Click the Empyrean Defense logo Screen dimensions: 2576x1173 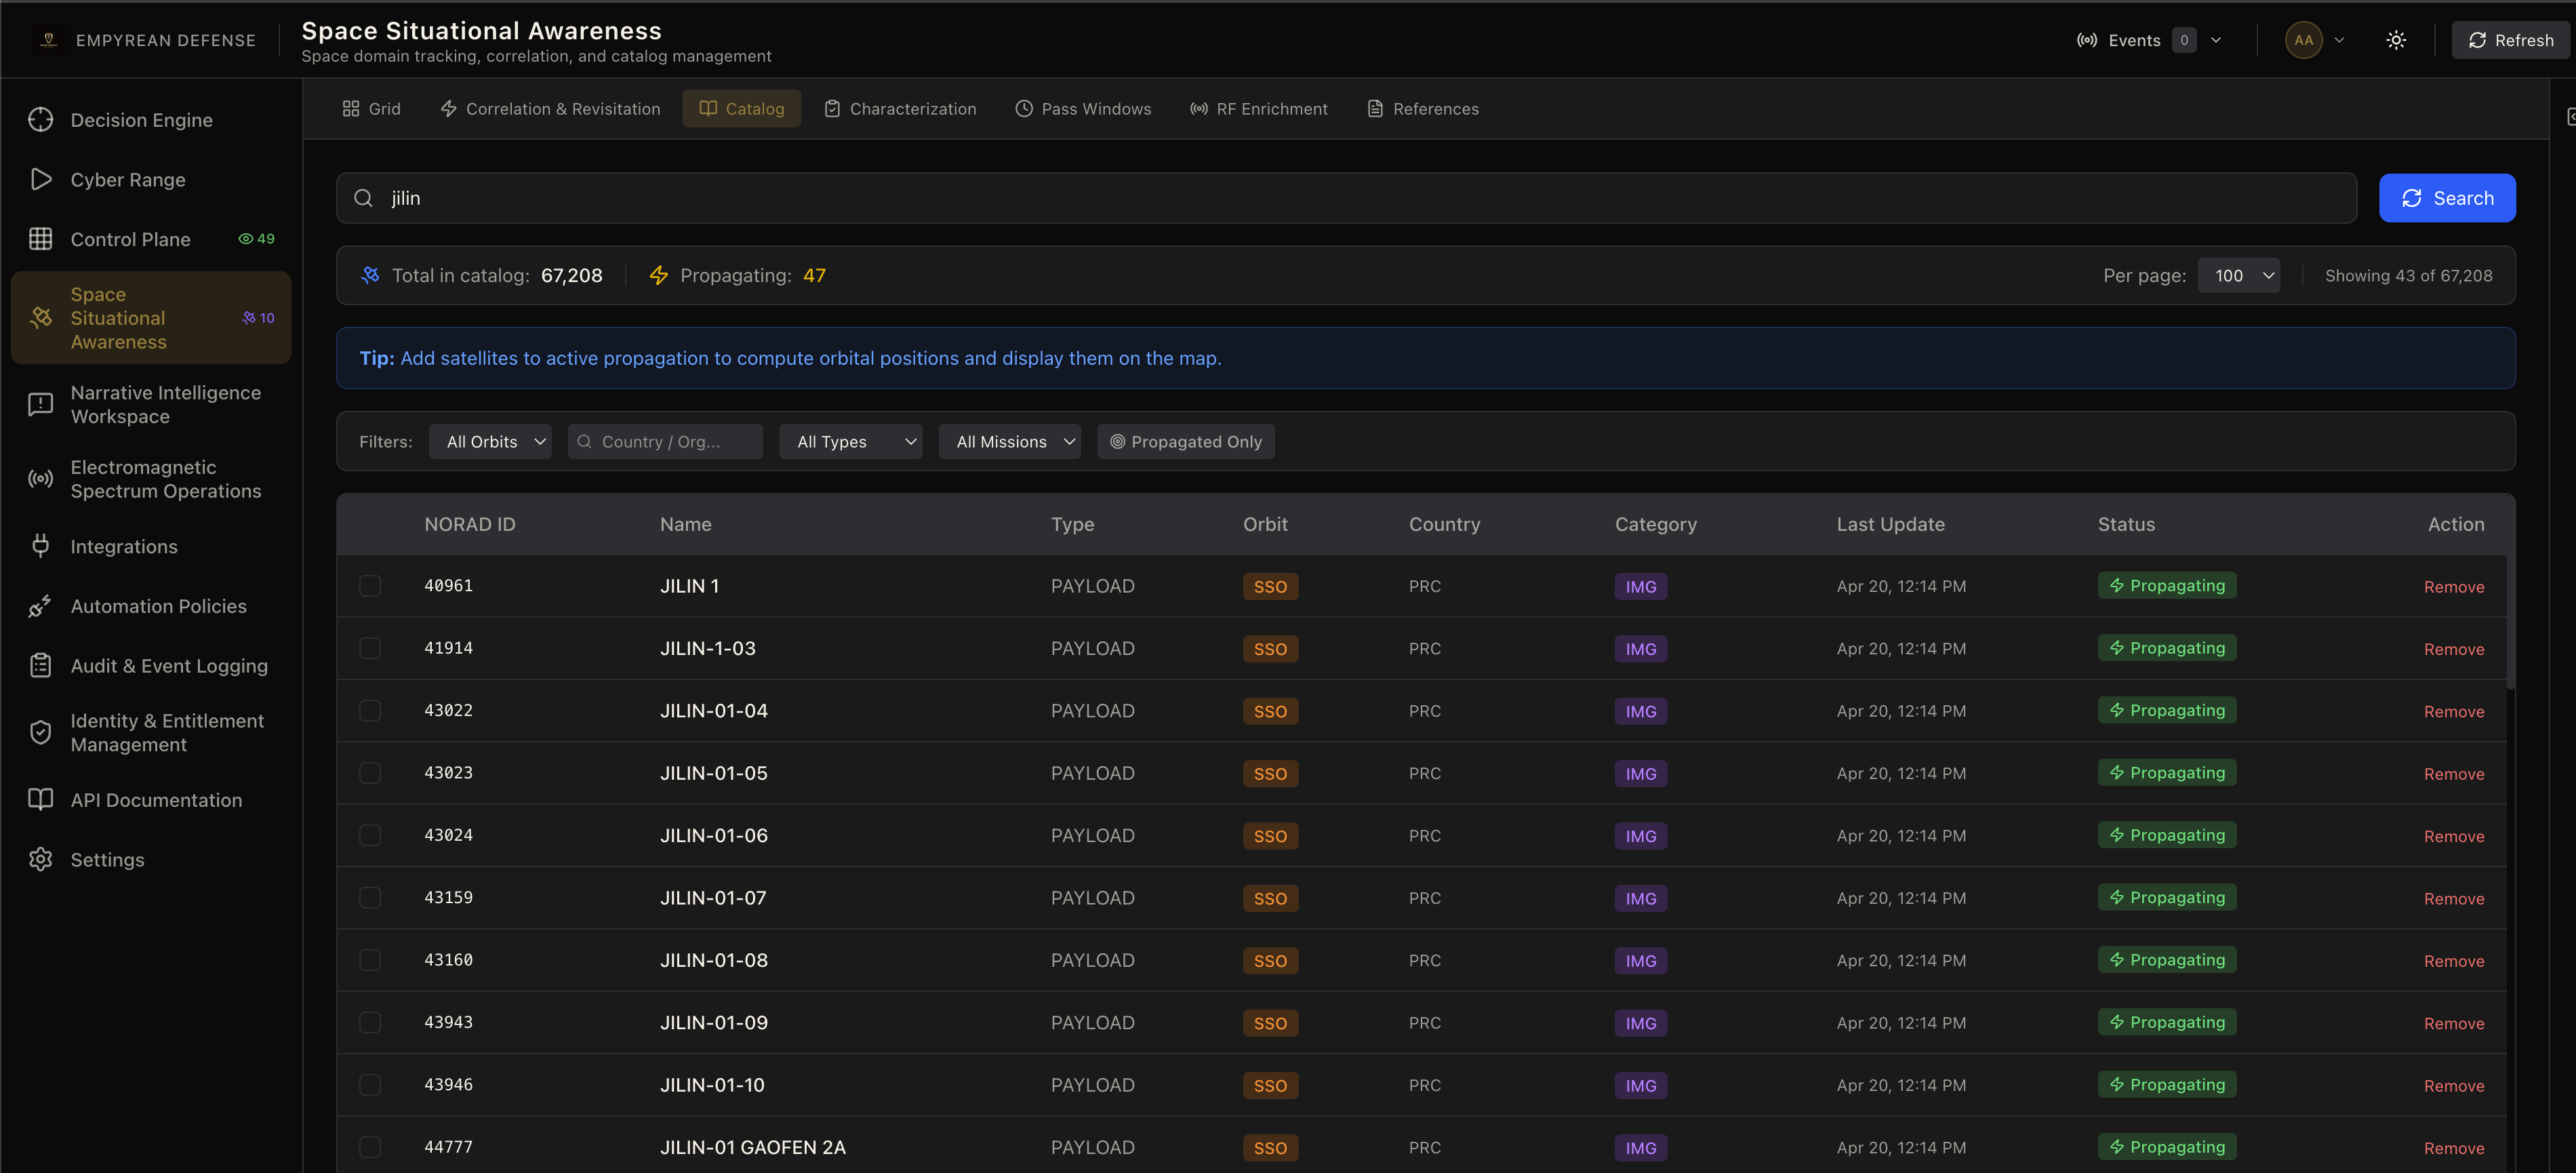point(48,40)
